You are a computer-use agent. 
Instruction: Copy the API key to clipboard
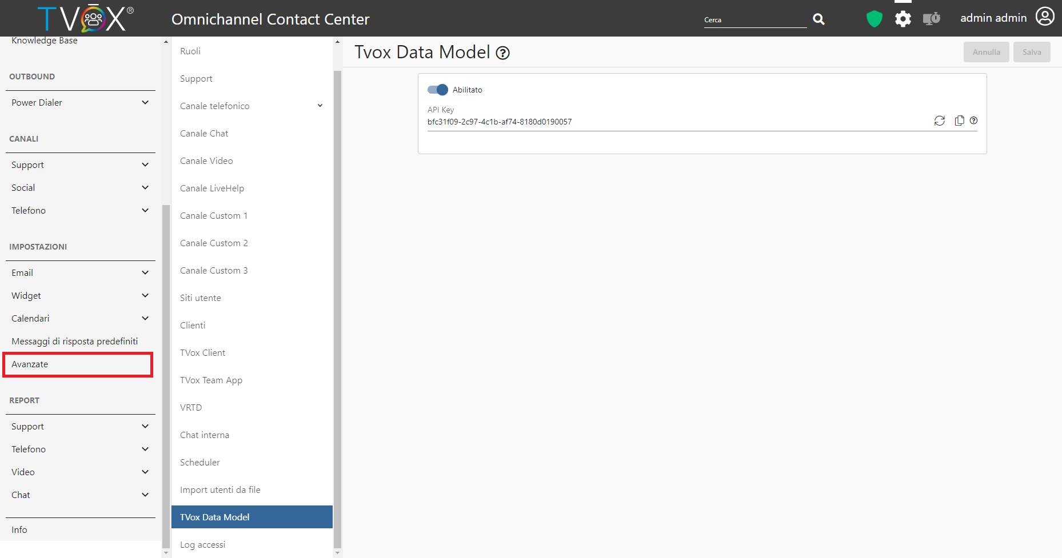pos(959,121)
